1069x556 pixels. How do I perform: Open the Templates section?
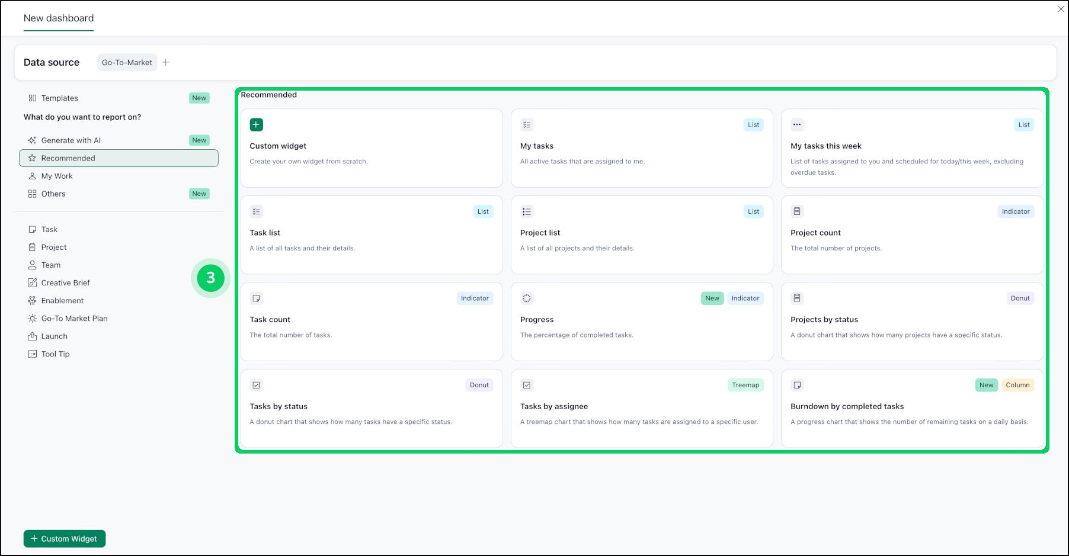(x=59, y=98)
